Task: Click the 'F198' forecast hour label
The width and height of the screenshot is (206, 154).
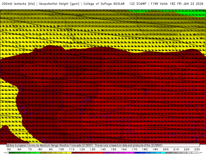Action: tap(154, 4)
